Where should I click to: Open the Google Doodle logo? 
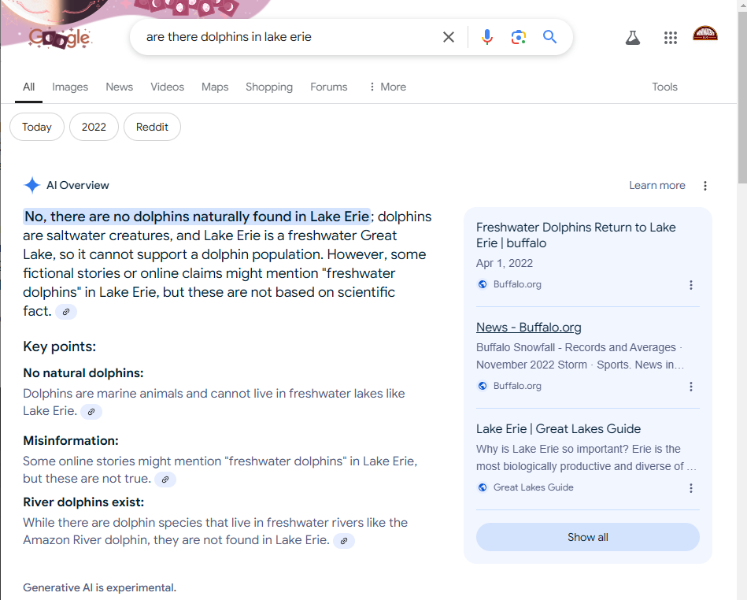pyautogui.click(x=60, y=38)
